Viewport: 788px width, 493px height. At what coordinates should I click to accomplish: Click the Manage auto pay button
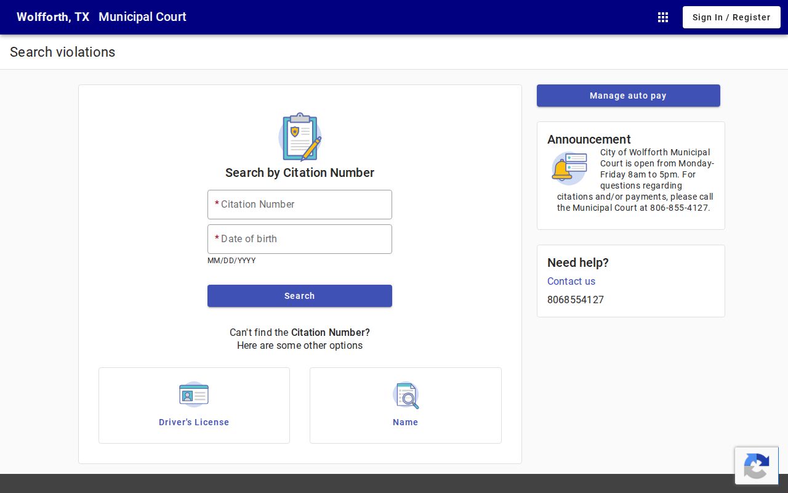tap(628, 96)
